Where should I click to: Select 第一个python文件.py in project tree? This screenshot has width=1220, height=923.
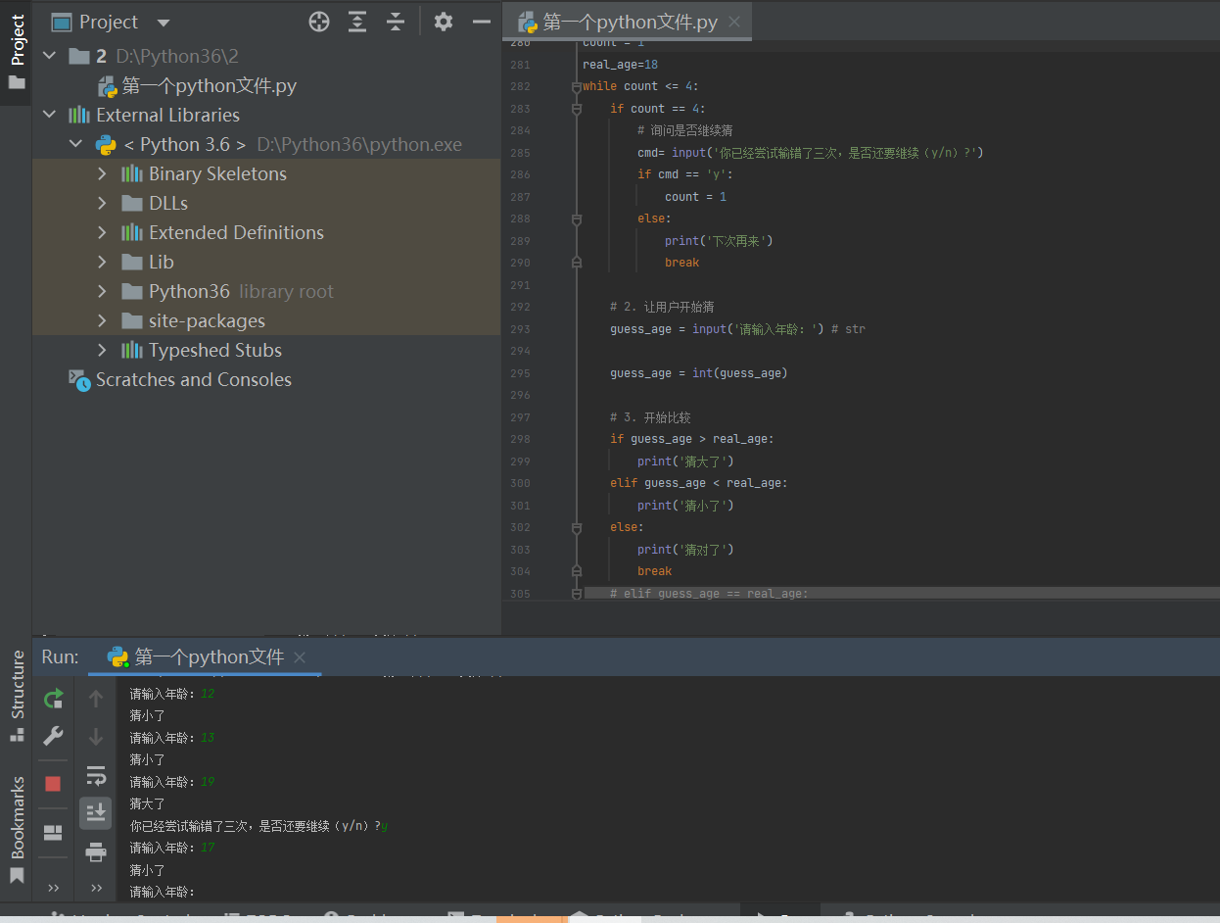pyautogui.click(x=208, y=86)
